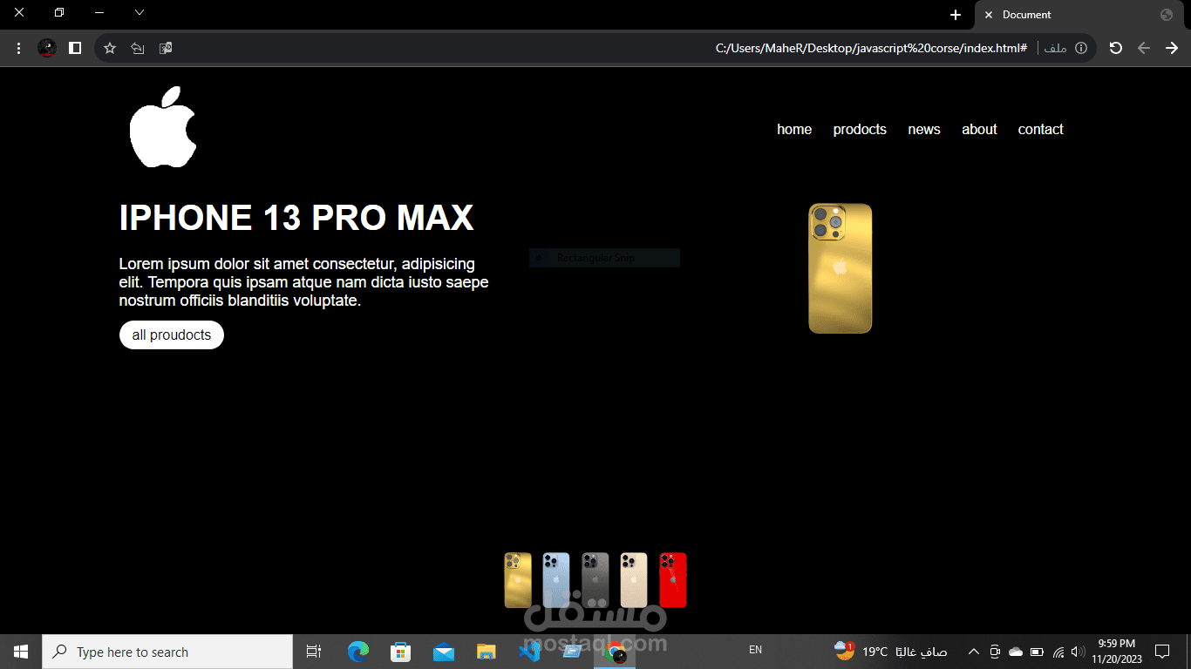Screen dimensions: 1191x669
Task: Open the OneDrive cloud tray icon
Action: (1016, 652)
